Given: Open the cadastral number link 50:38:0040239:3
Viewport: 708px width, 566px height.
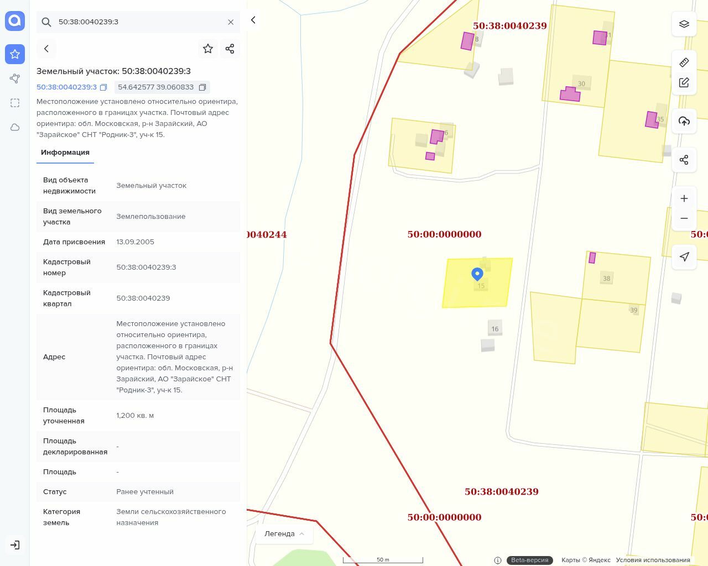Looking at the screenshot, I should coord(66,87).
